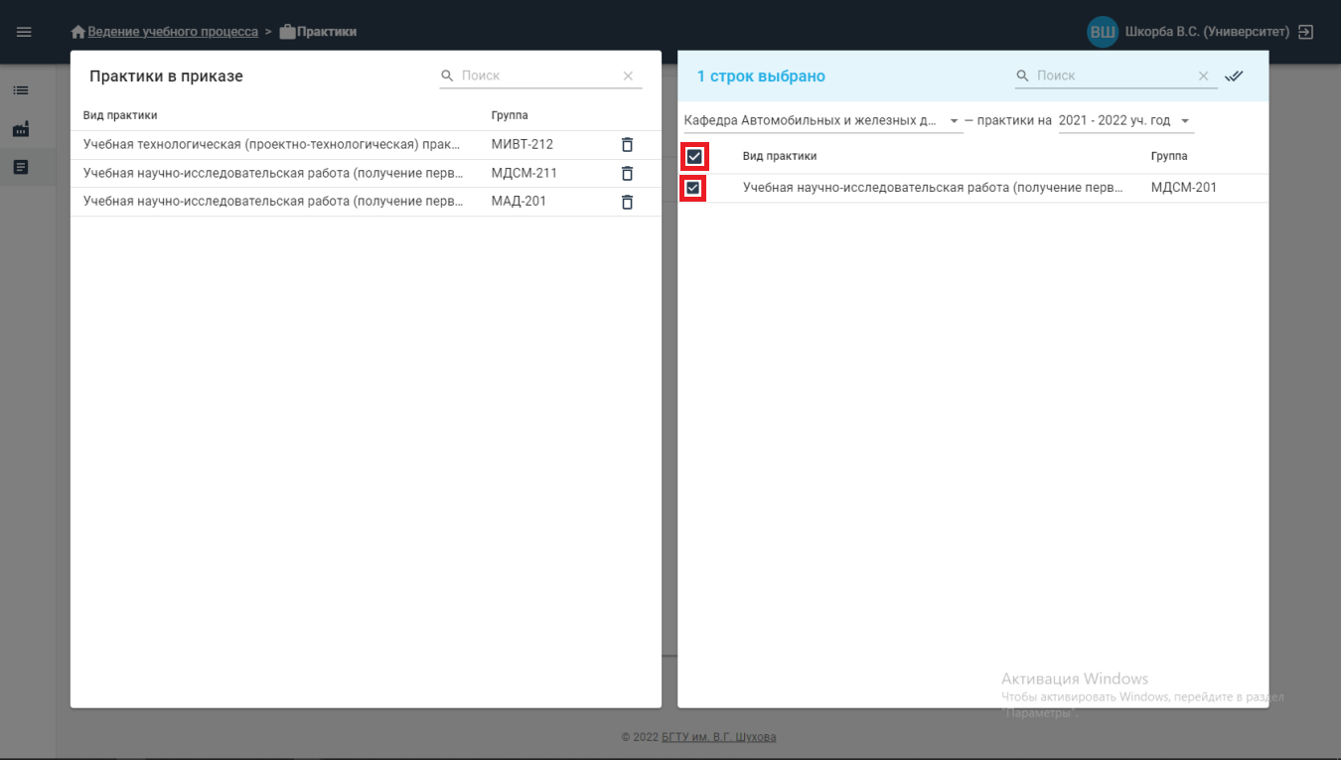Click the Учебная технологическая practice row text
1341x760 pixels.
pos(272,145)
